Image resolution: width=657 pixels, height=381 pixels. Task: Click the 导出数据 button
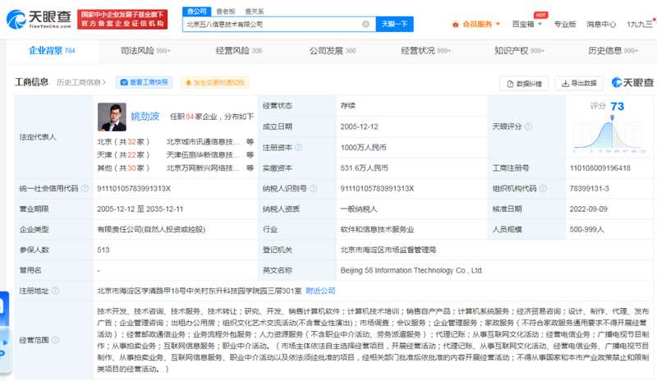click(579, 84)
